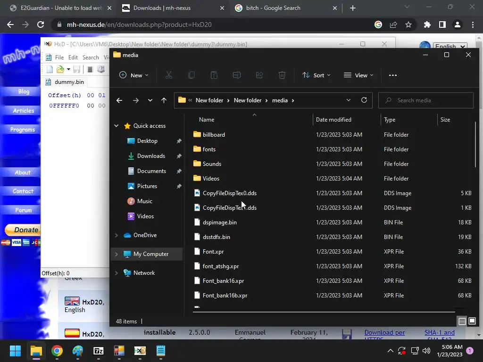Click New file icon in HxD toolbar

[50, 69]
